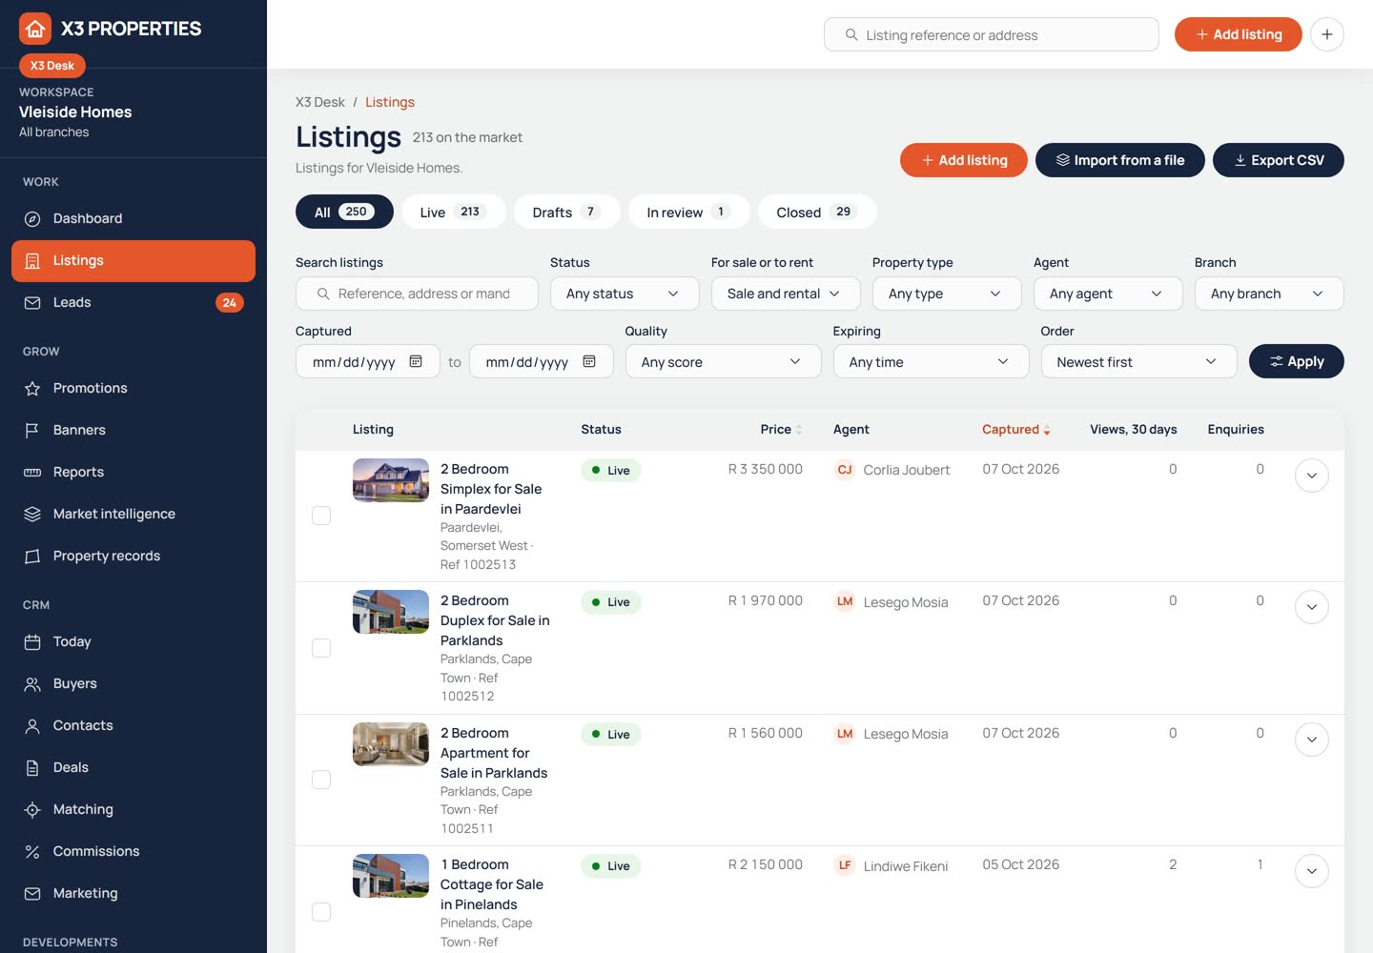Viewport: 1373px width, 953px height.
Task: Click price R 3 350 000
Action: pos(765,469)
